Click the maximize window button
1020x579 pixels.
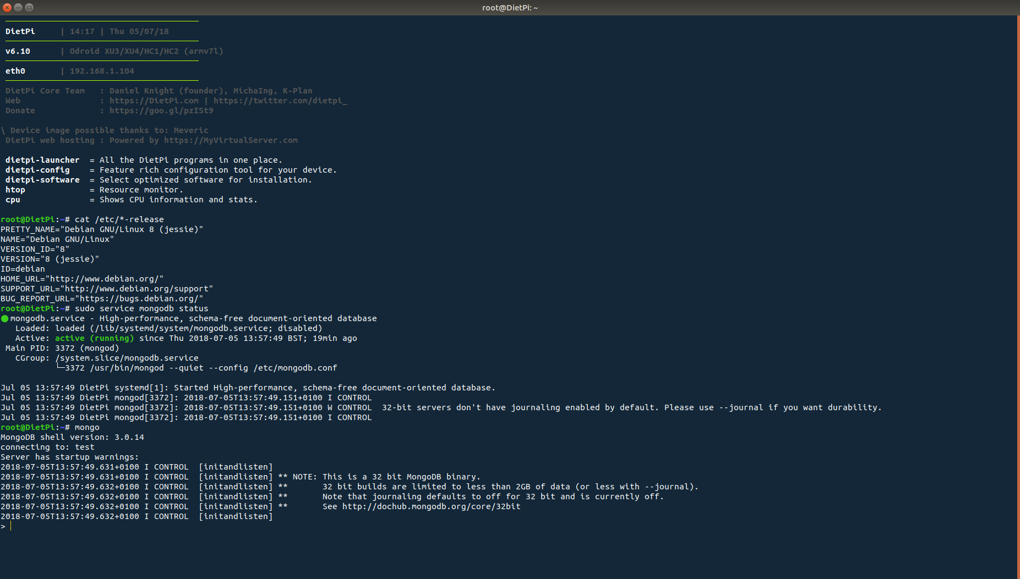click(x=29, y=8)
